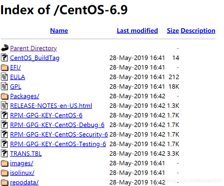Click the date in the RPM-GPG-KEY-CentOS-Security-6 row

tap(137, 135)
